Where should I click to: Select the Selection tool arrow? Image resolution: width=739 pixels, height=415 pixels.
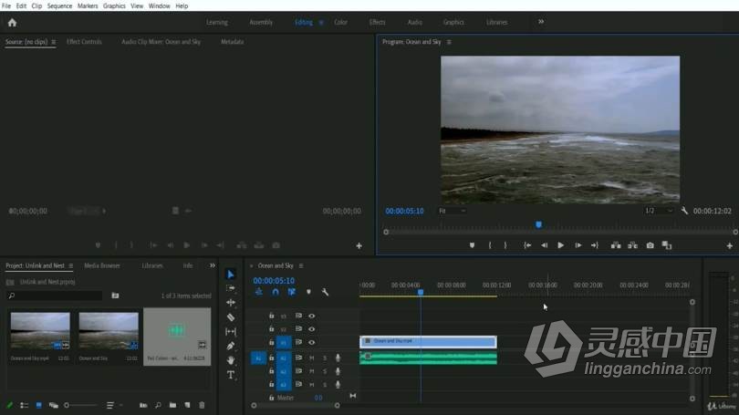point(231,275)
